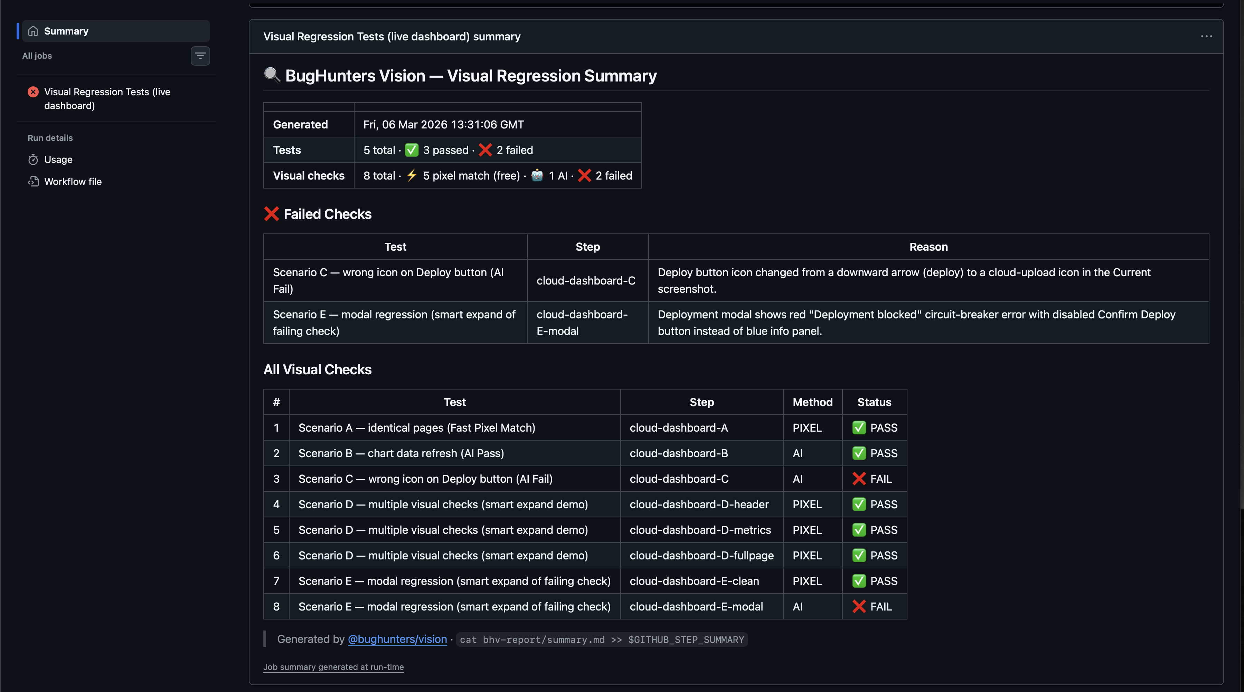
Task: Click the cloud-dashboard-D-fullpage step cell
Action: (702, 556)
